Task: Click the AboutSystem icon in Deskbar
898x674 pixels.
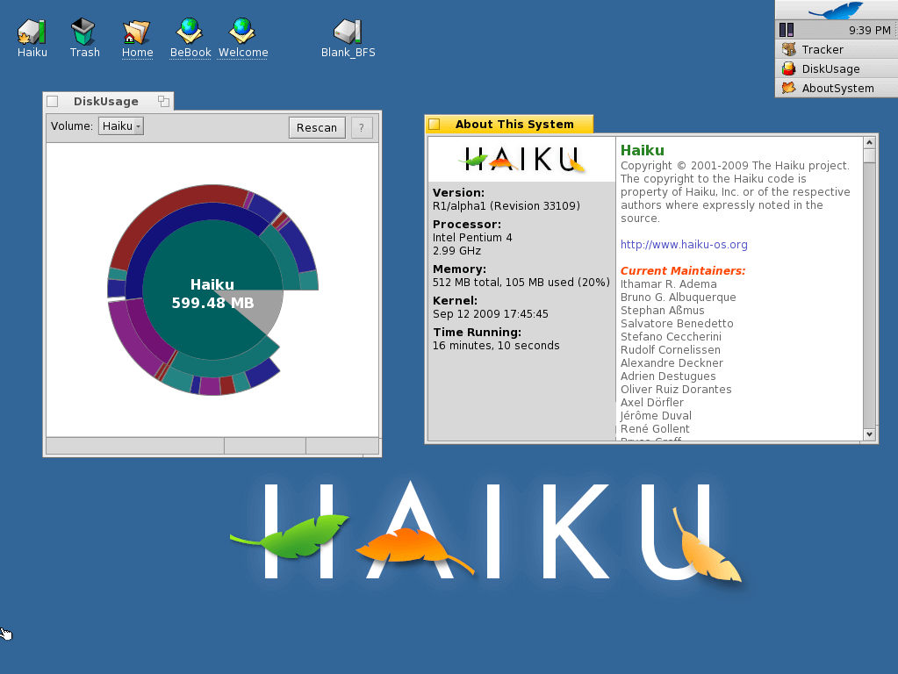Action: click(788, 88)
